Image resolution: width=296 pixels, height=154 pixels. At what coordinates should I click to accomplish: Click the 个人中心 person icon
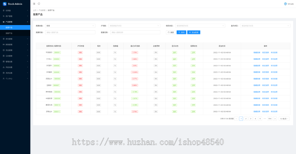coord(4,78)
